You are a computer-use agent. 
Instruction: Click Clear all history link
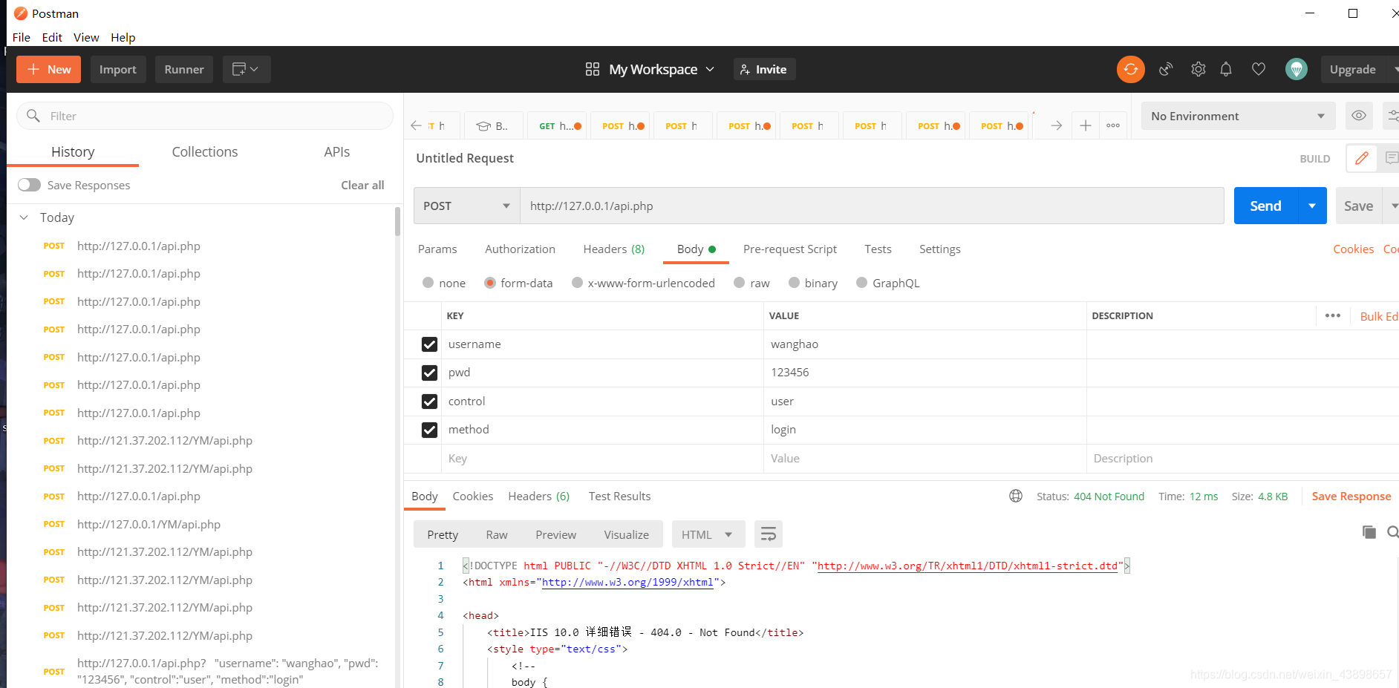tap(362, 185)
